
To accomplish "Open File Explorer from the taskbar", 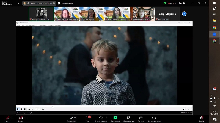I will (x=214, y=21).
